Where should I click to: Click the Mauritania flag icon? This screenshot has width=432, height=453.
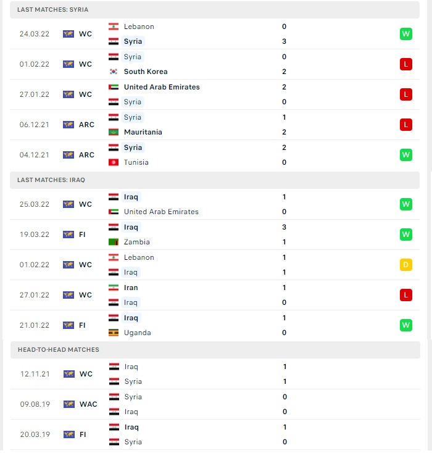coord(114,132)
